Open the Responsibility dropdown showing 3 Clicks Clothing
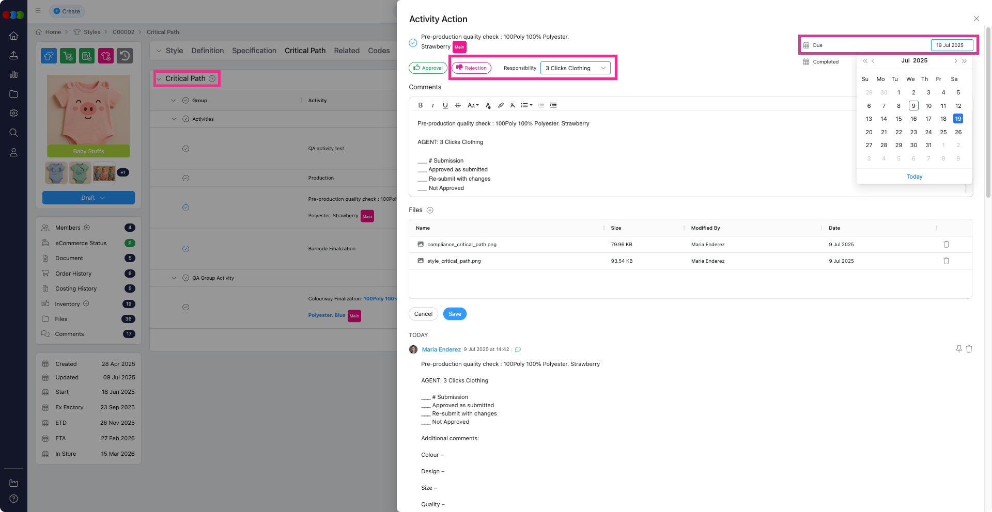This screenshot has width=992, height=512. [x=575, y=68]
